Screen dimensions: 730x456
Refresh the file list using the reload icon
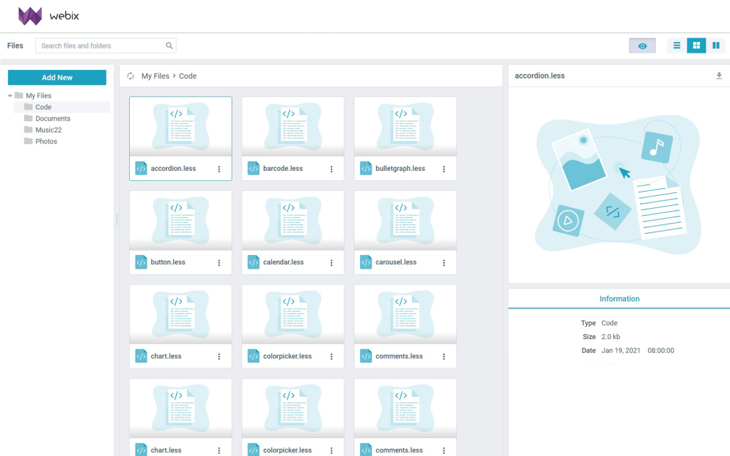130,76
